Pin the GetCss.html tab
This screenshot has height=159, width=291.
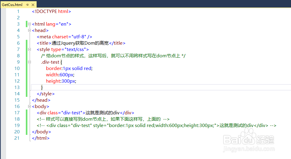click(28, 5)
